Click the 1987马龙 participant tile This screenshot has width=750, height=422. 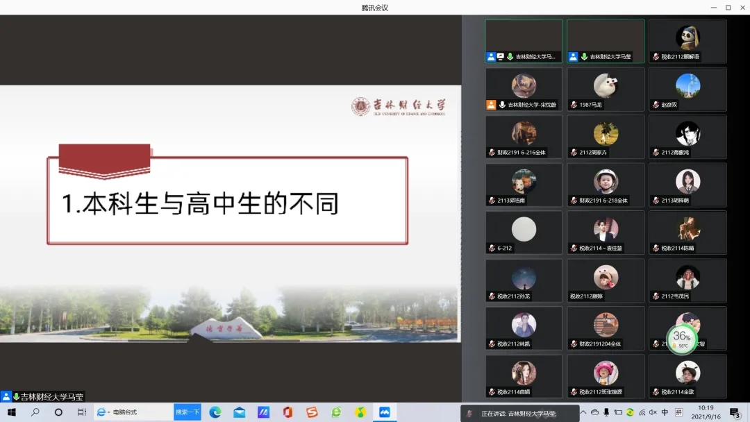[x=606, y=90]
